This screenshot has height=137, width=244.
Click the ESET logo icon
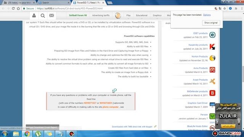coord(212,35)
